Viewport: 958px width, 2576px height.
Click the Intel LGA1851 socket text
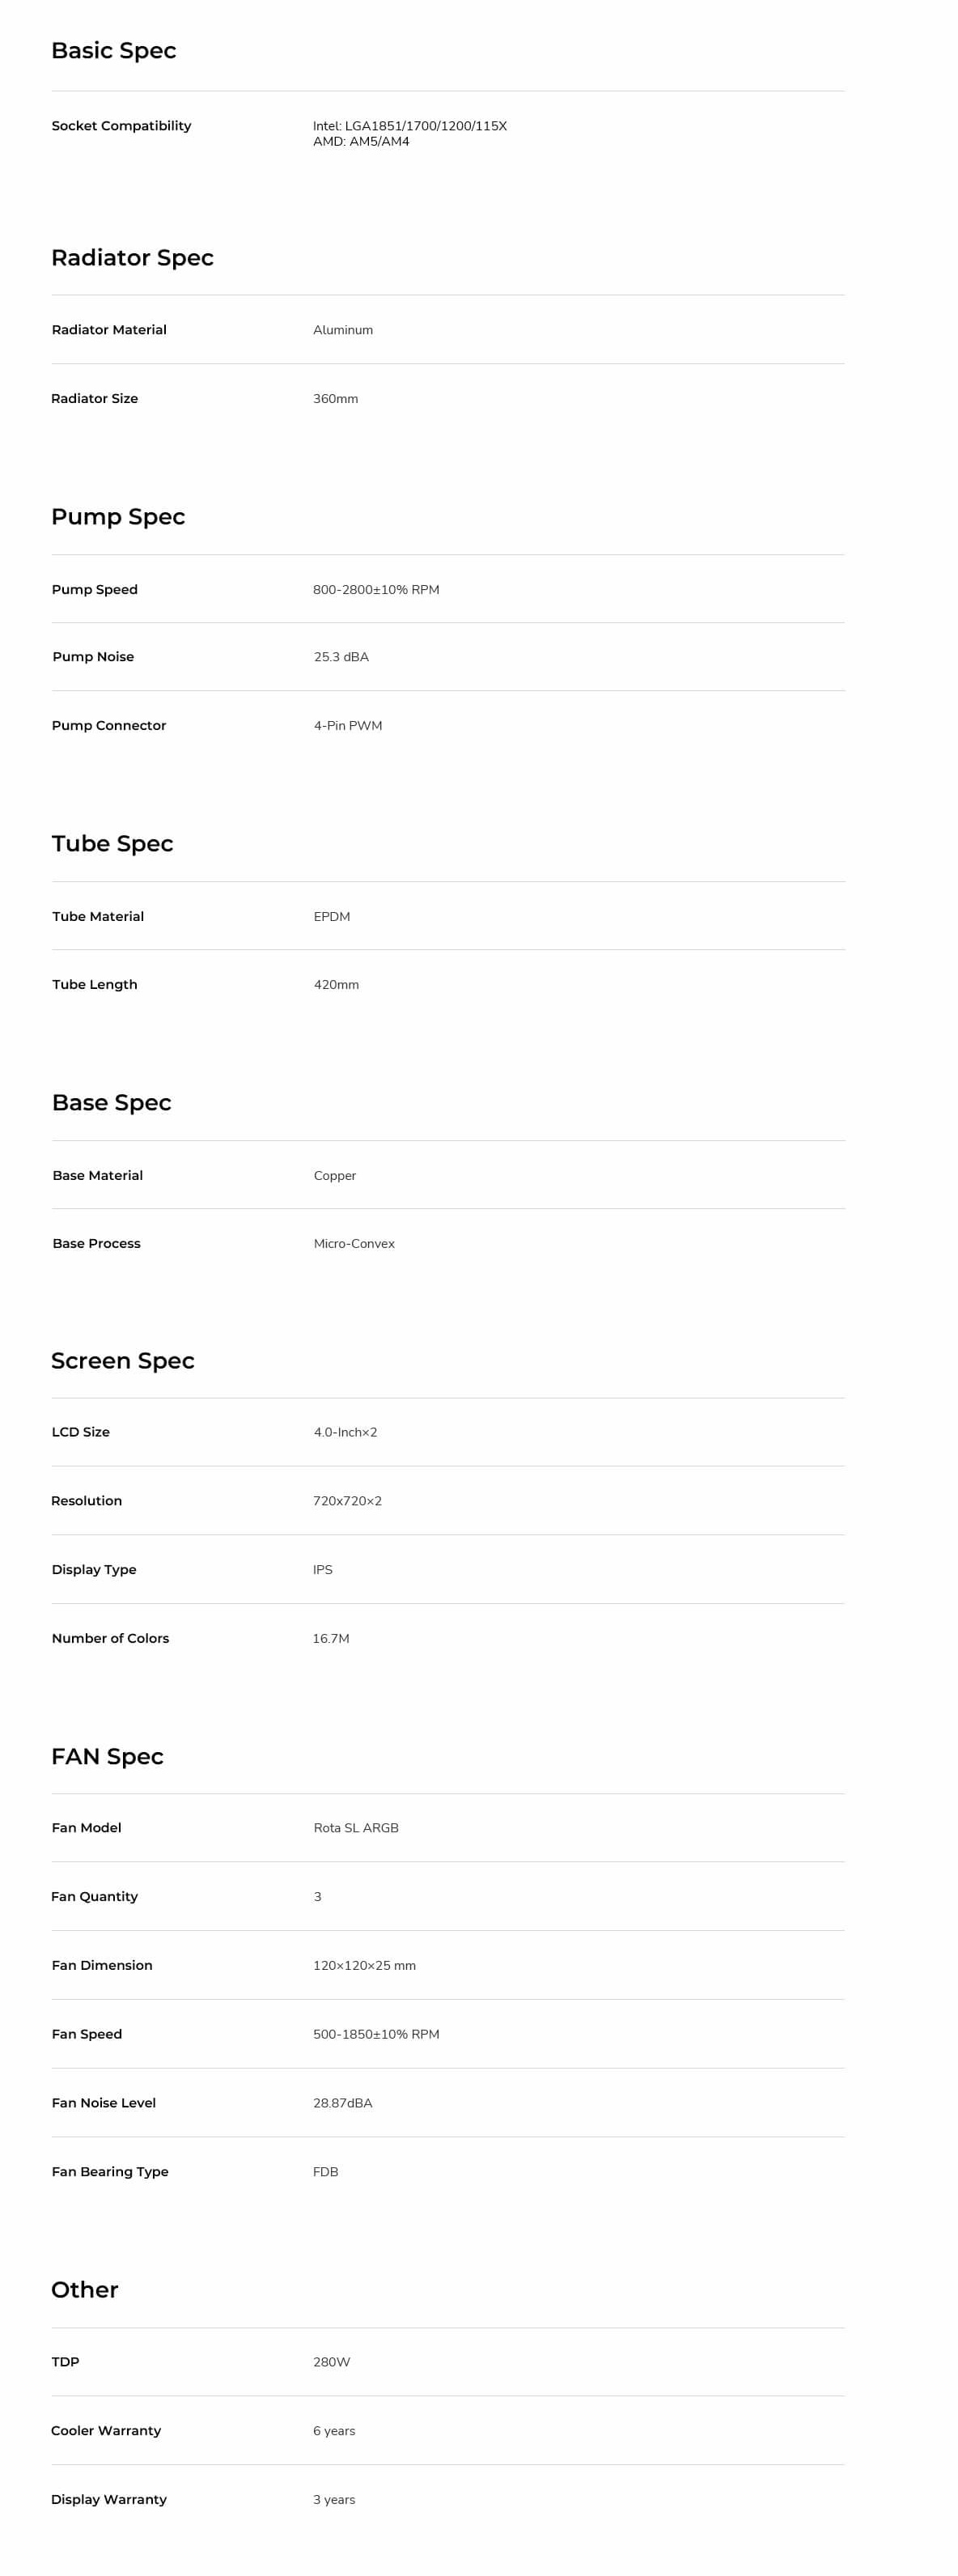click(410, 126)
